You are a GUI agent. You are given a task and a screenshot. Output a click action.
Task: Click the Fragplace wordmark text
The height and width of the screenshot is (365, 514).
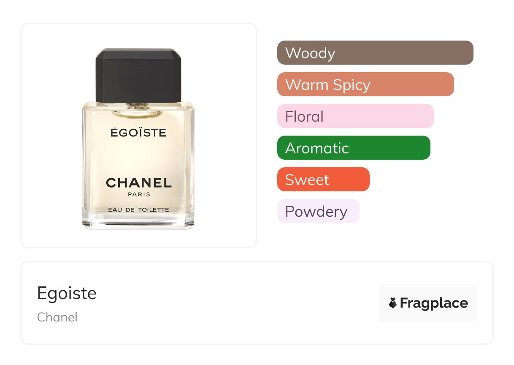pos(434,303)
